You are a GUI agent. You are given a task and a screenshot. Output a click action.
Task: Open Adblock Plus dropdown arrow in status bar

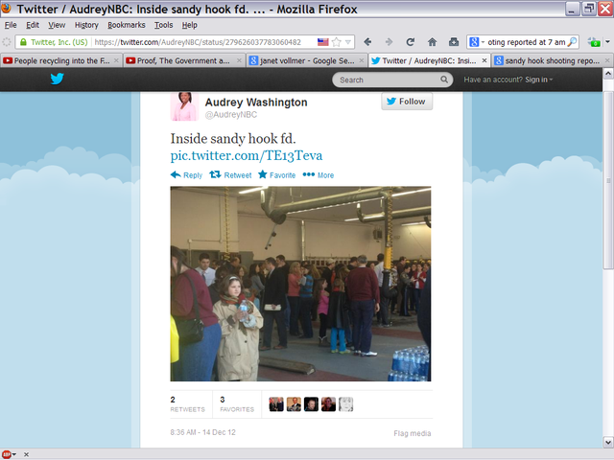click(x=14, y=454)
